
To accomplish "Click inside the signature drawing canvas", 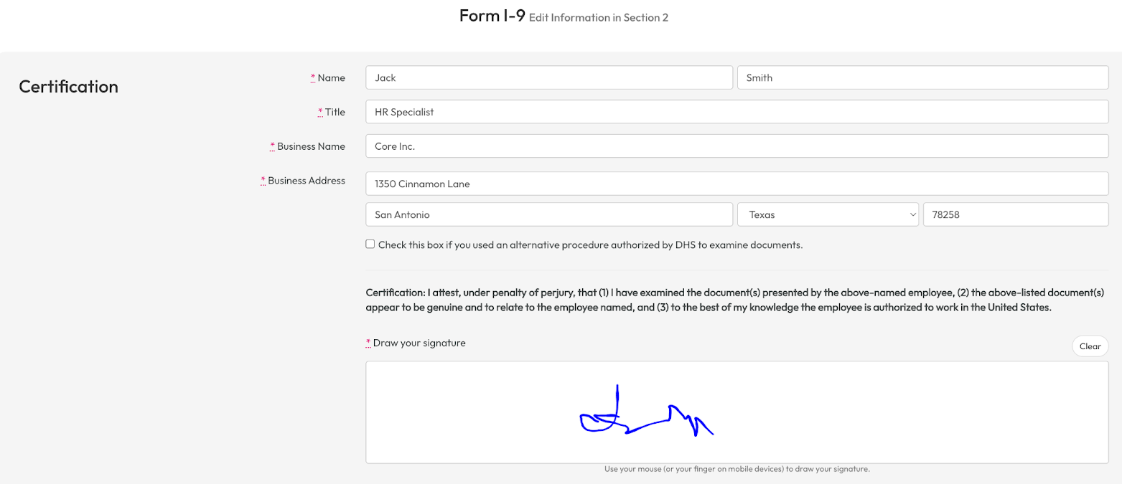I will pos(737,412).
